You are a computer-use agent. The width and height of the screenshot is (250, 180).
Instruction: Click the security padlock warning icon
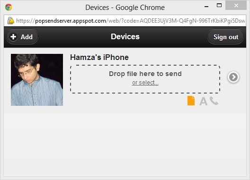tap(11, 21)
